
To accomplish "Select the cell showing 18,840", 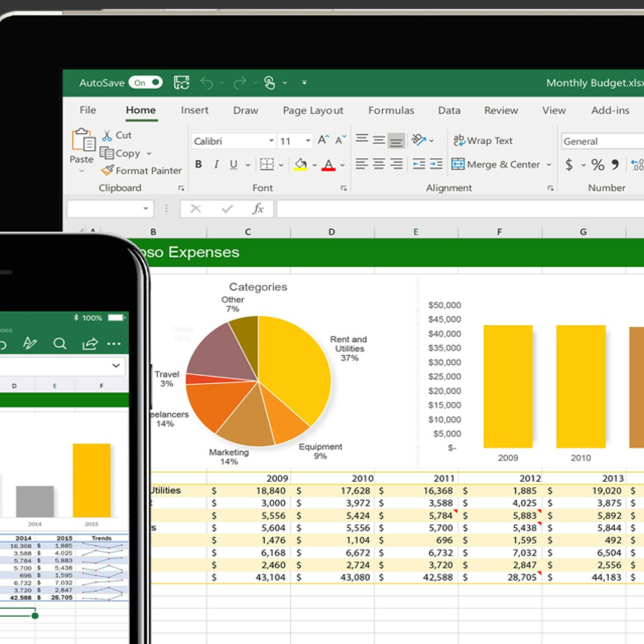I will pos(248,491).
